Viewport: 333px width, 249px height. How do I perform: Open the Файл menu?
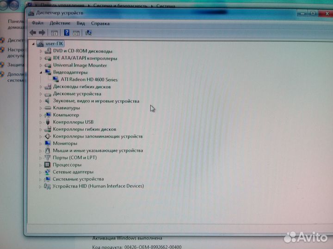tap(37, 23)
